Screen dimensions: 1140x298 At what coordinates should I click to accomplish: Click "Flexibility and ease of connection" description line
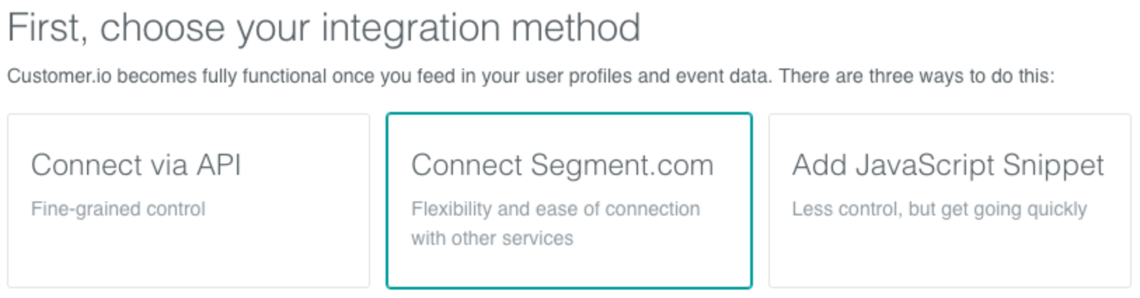555,209
